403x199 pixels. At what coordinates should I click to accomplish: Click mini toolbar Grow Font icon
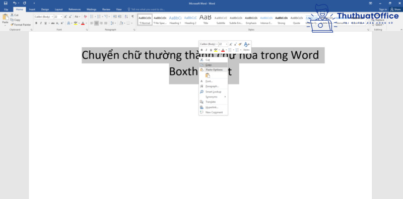pos(231,44)
